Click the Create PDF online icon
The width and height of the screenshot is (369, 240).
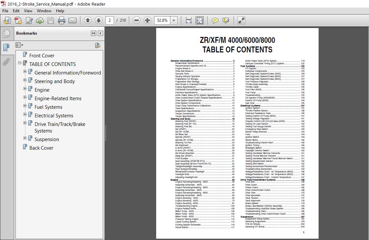pyautogui.click(x=7, y=20)
